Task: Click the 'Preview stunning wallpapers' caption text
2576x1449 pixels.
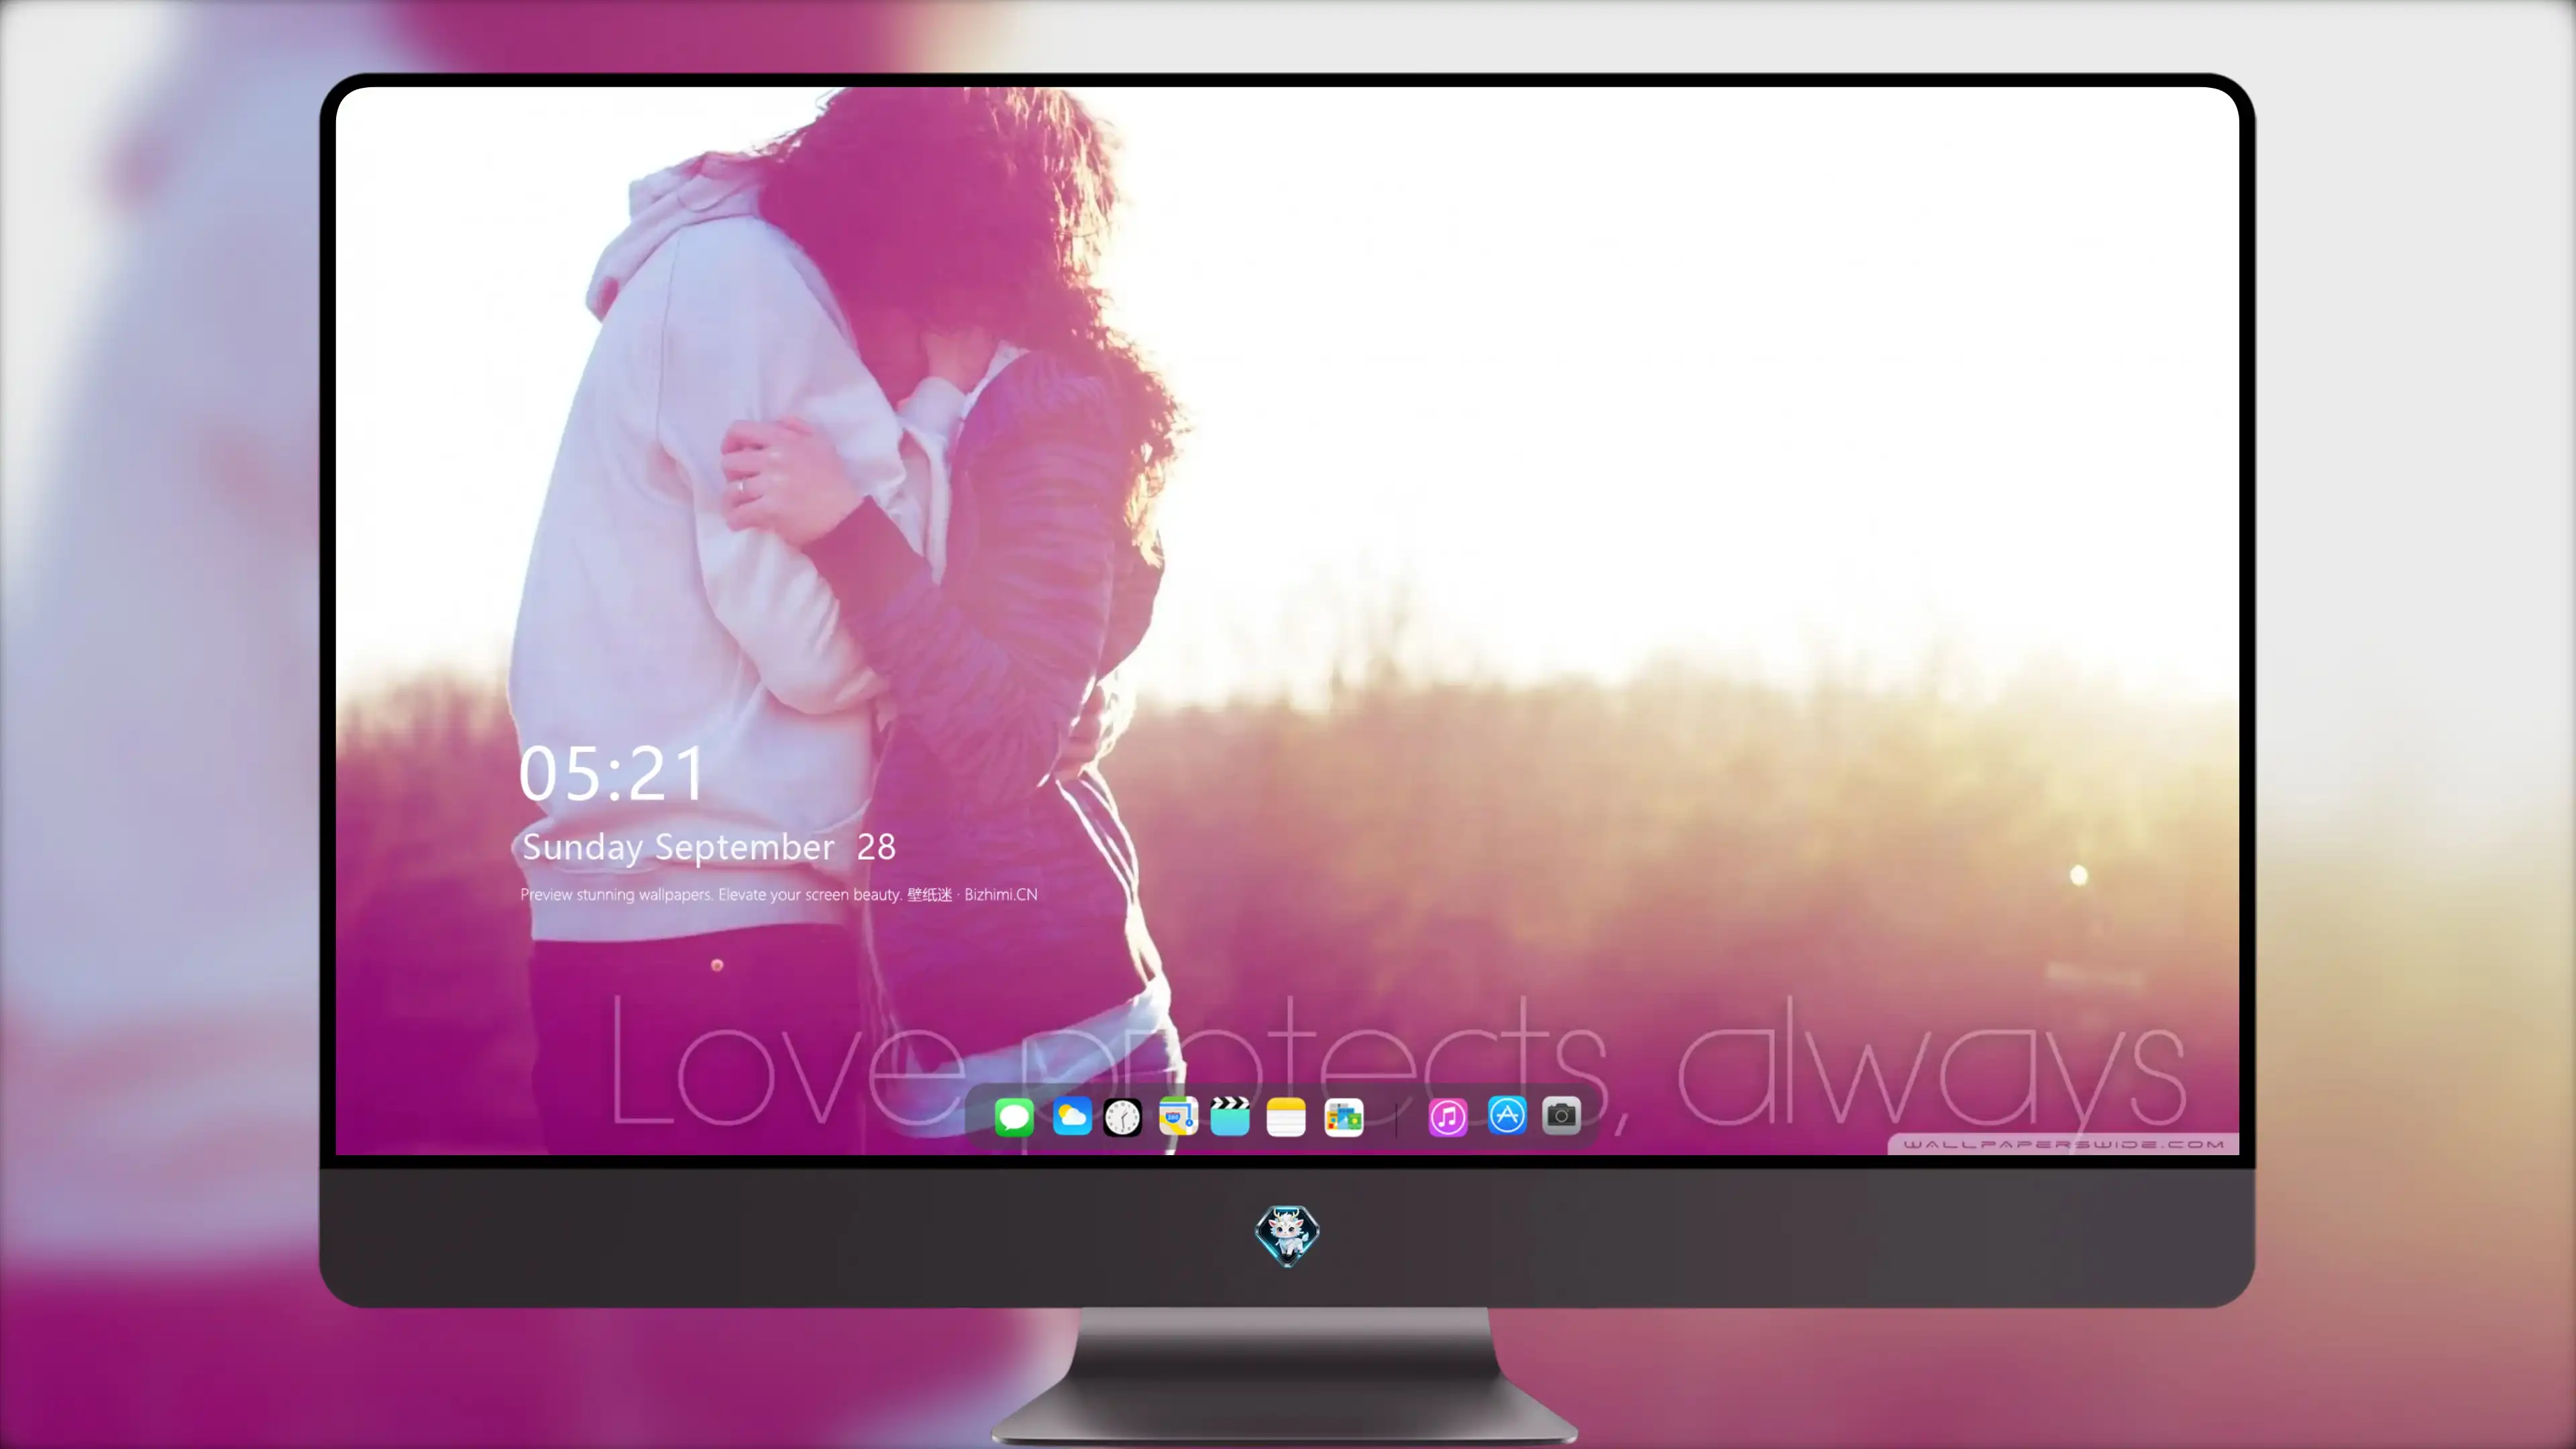Action: [779, 894]
